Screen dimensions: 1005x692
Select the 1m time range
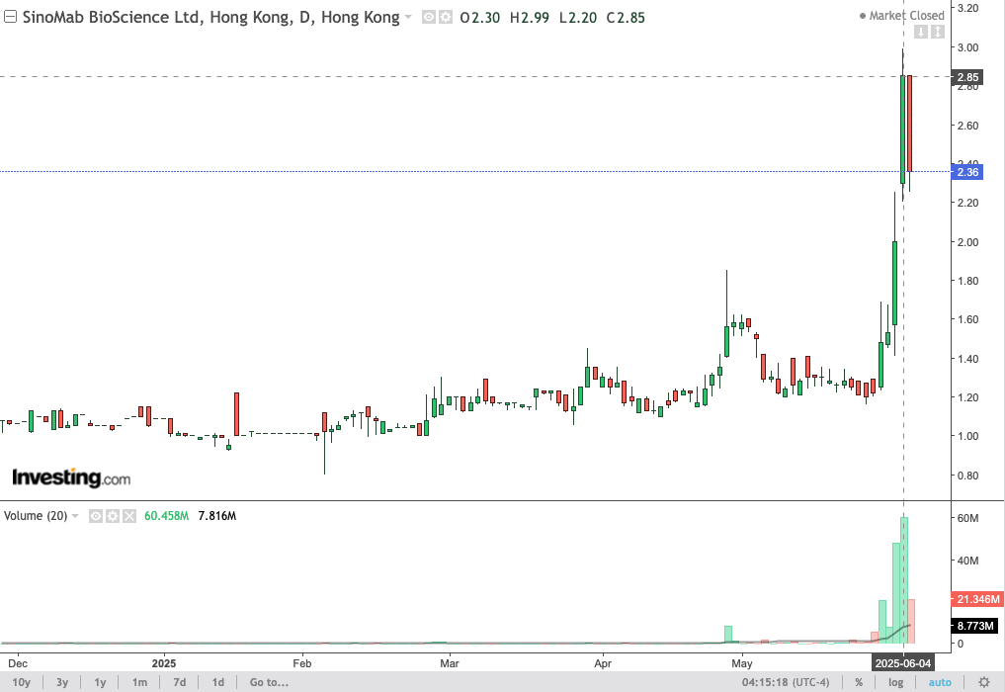[x=139, y=682]
